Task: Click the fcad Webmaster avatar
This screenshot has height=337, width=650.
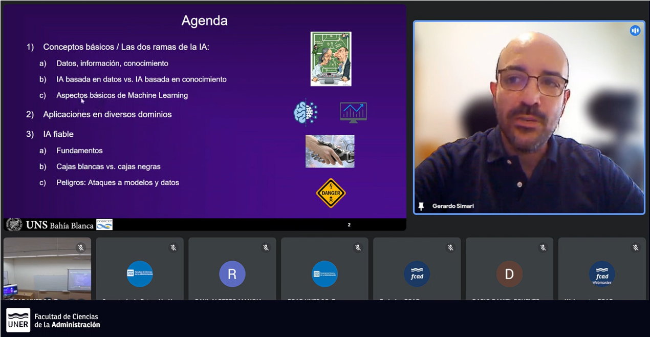Action: click(602, 274)
